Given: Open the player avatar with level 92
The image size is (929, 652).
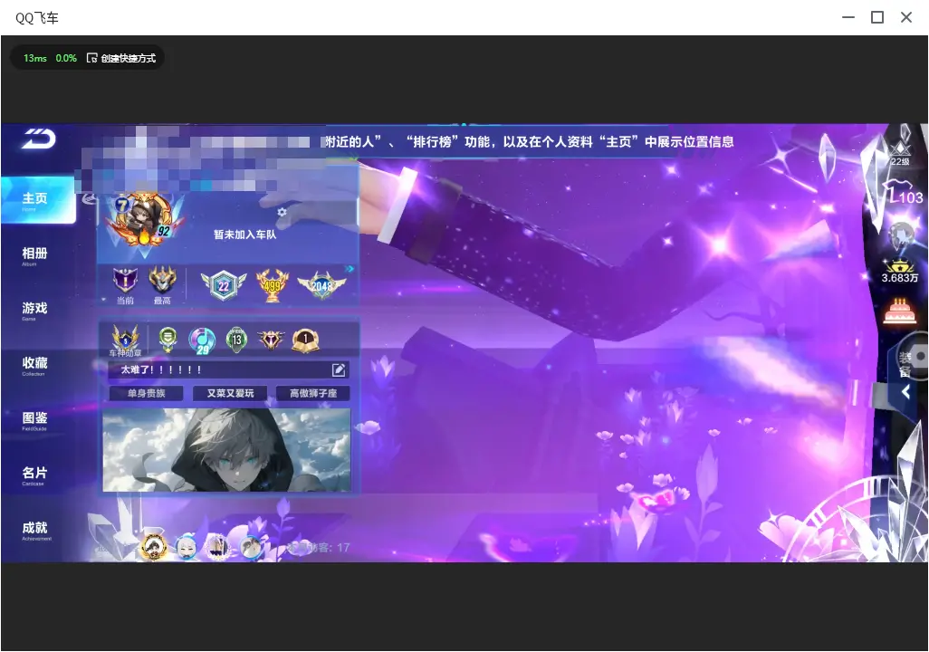Looking at the screenshot, I should pos(143,220).
